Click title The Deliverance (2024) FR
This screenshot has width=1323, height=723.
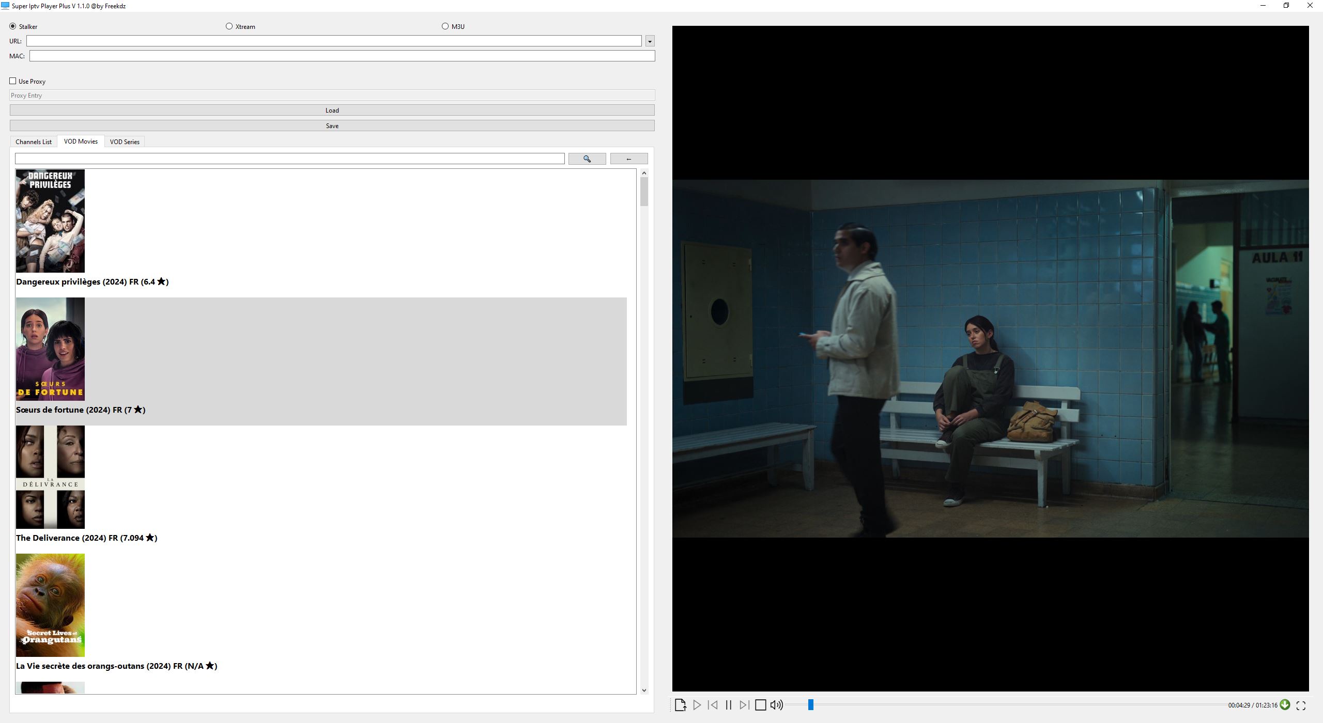87,538
